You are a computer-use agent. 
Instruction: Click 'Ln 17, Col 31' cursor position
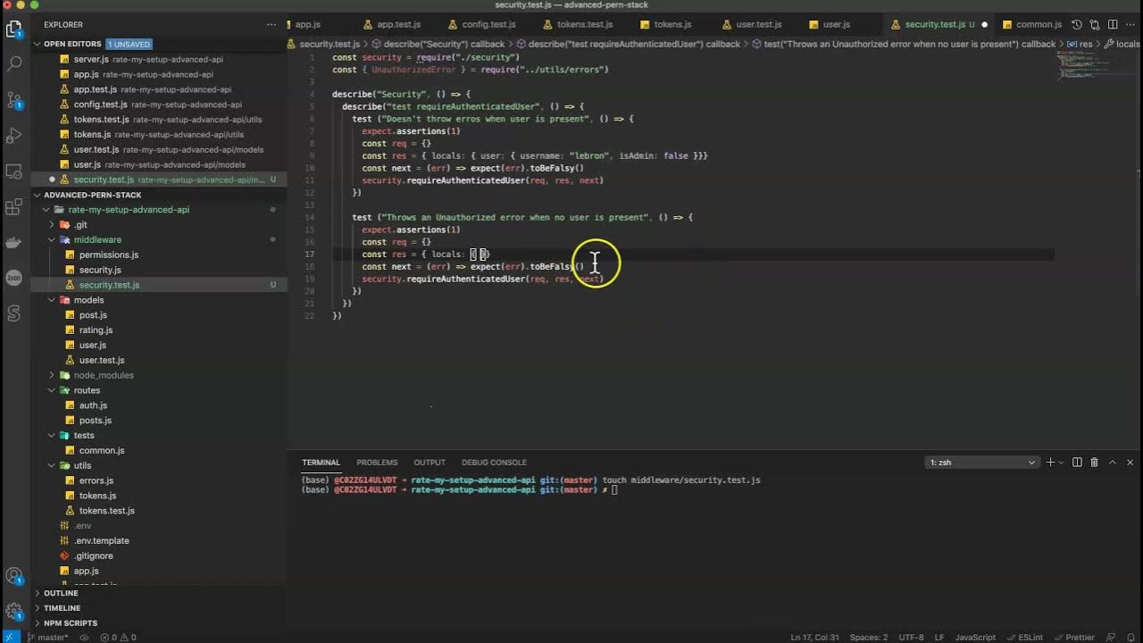[x=813, y=637]
